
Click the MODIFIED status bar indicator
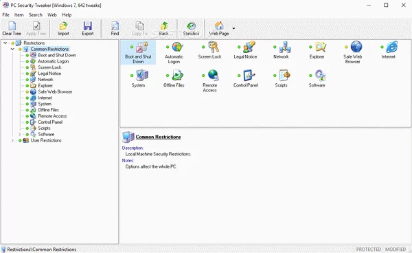pos(396,250)
